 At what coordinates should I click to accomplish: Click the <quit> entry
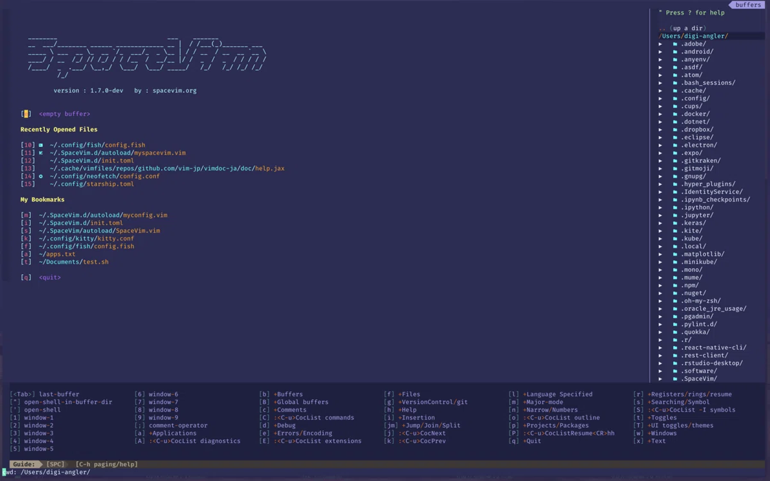(49, 278)
